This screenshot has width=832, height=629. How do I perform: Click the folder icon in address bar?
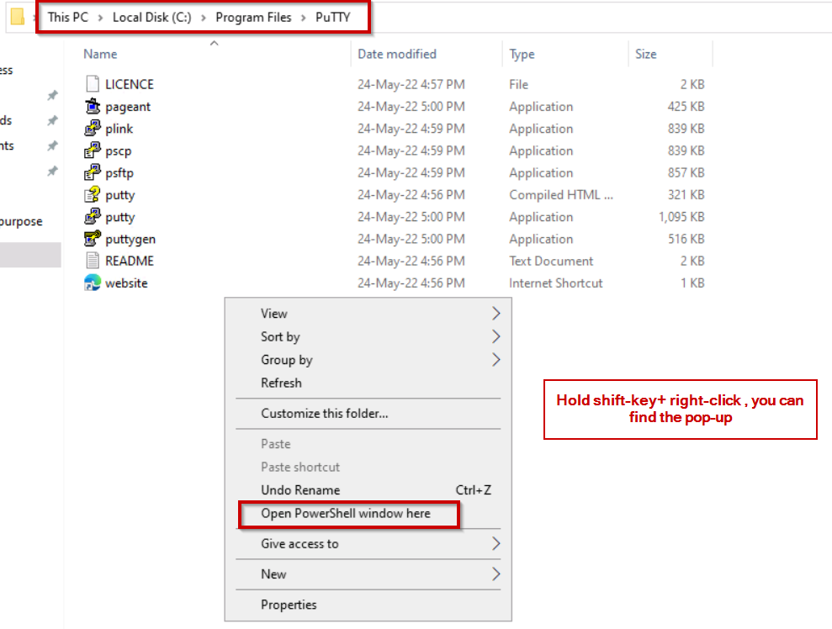click(x=18, y=17)
